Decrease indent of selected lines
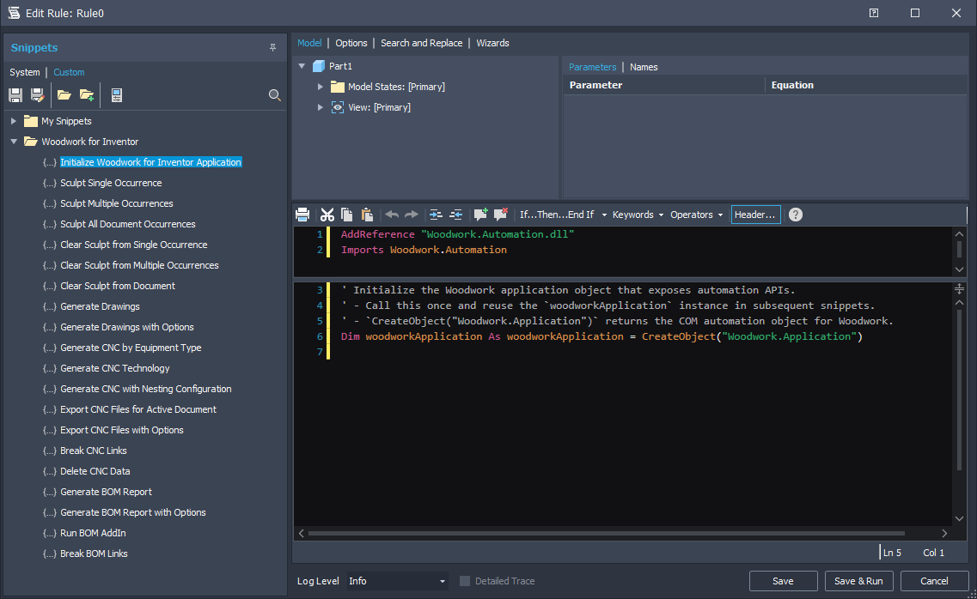The image size is (977, 599). 456,215
